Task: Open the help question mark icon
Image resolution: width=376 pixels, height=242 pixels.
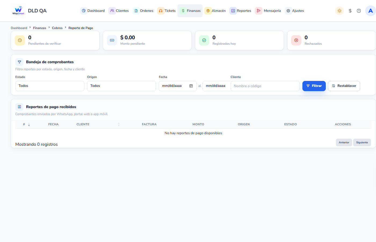Action: 359,11
